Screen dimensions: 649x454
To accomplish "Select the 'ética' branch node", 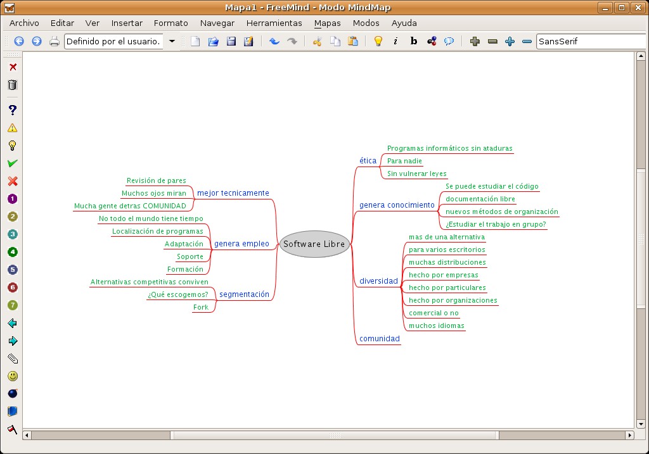I will click(x=368, y=161).
